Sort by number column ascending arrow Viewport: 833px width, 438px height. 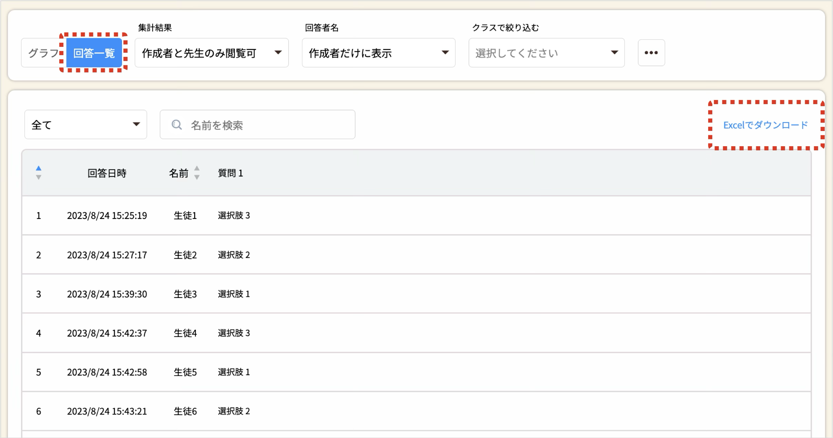pos(39,168)
